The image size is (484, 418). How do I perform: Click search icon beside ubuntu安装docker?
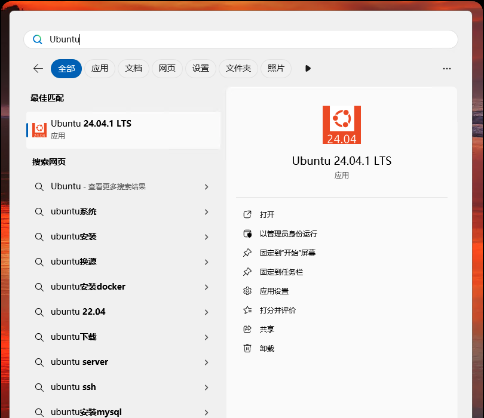pyautogui.click(x=39, y=287)
